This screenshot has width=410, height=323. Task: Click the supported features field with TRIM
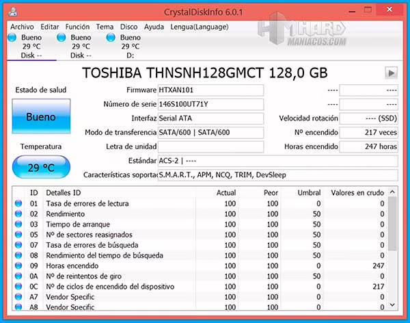(x=278, y=175)
